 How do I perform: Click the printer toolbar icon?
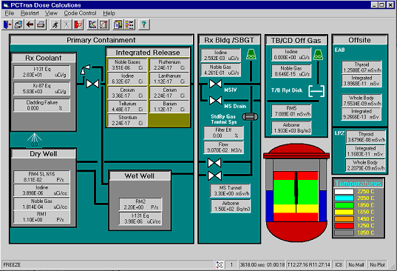coord(41,24)
